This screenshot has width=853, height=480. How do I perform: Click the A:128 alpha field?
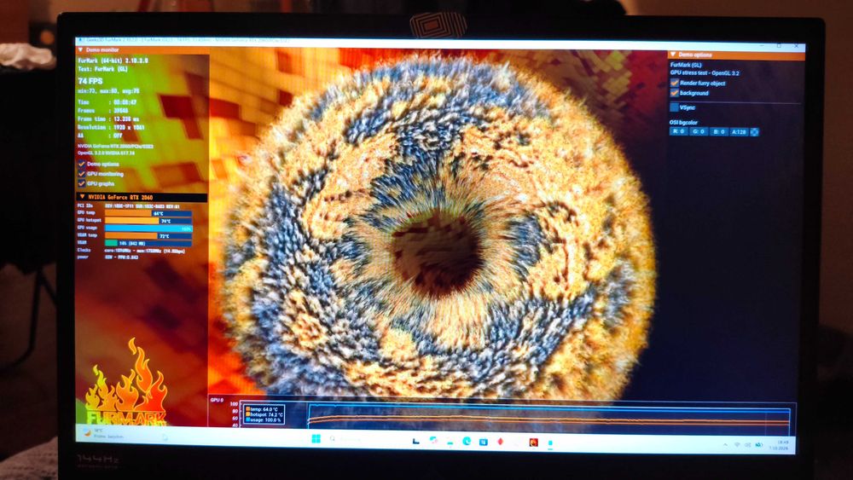[739, 131]
